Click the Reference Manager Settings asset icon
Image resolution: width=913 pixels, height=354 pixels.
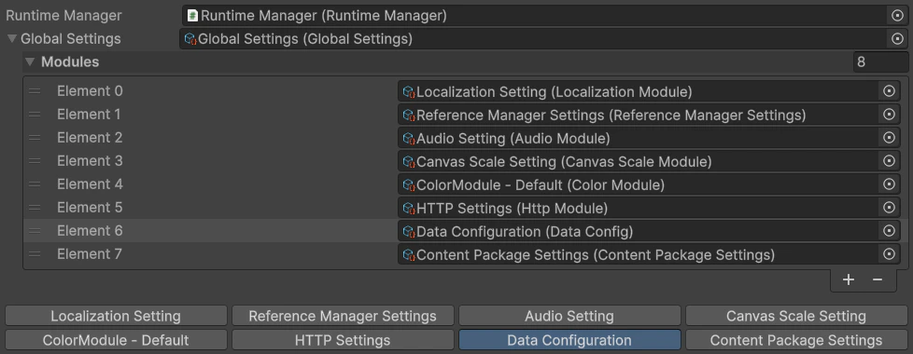(409, 116)
